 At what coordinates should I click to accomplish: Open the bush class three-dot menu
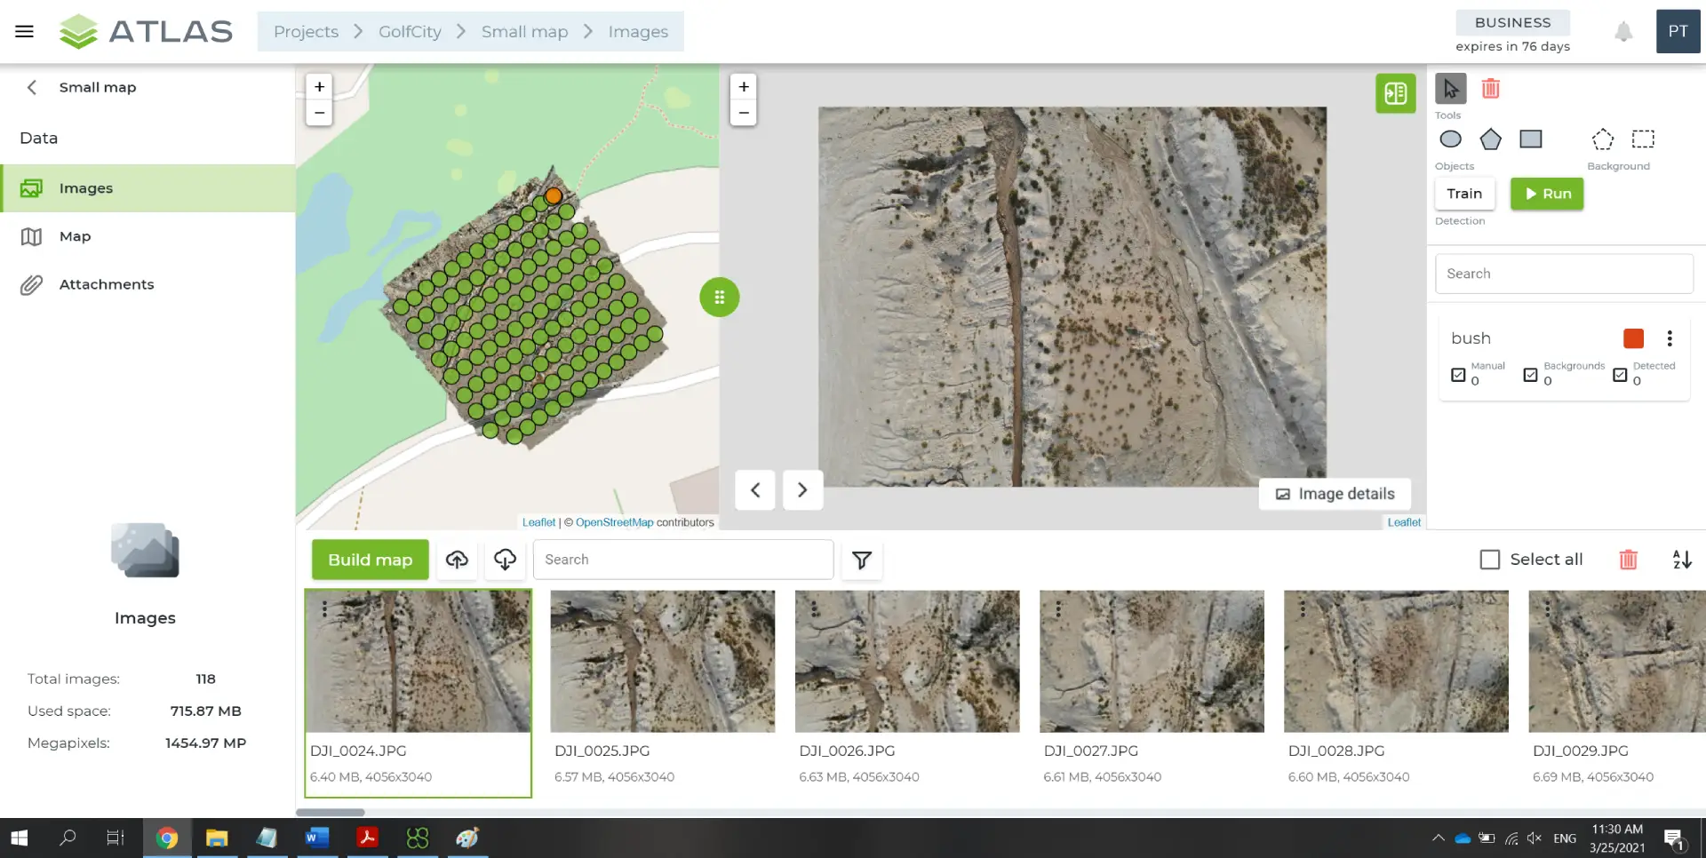click(x=1670, y=338)
